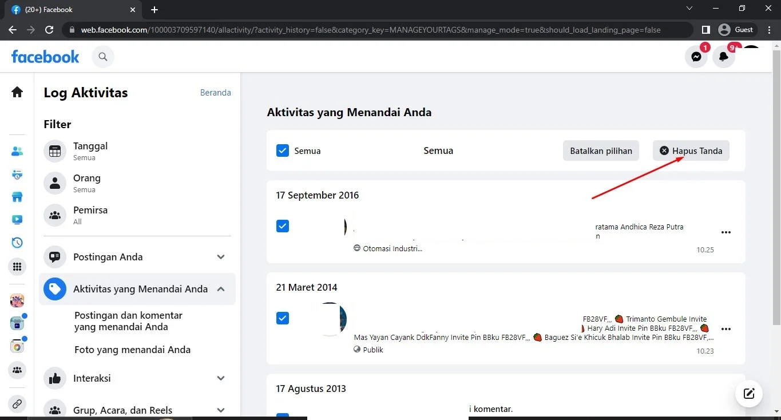Open Groups from the sidebar people icon
Viewport: 781px width, 420px height.
[17, 370]
